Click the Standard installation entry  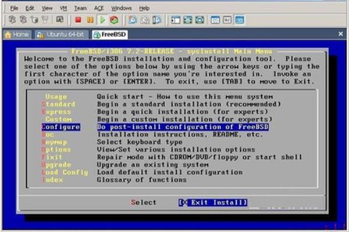58,104
